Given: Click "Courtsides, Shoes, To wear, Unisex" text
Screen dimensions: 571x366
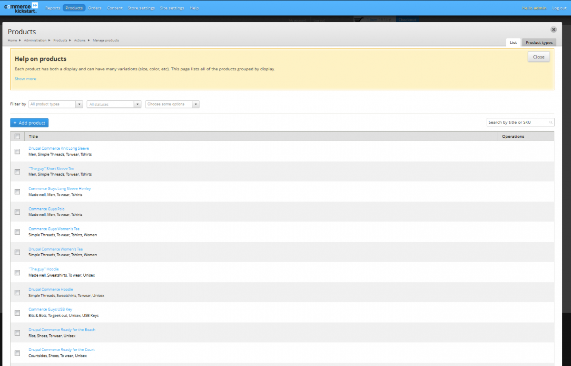Looking at the screenshot, I should click(x=58, y=356).
